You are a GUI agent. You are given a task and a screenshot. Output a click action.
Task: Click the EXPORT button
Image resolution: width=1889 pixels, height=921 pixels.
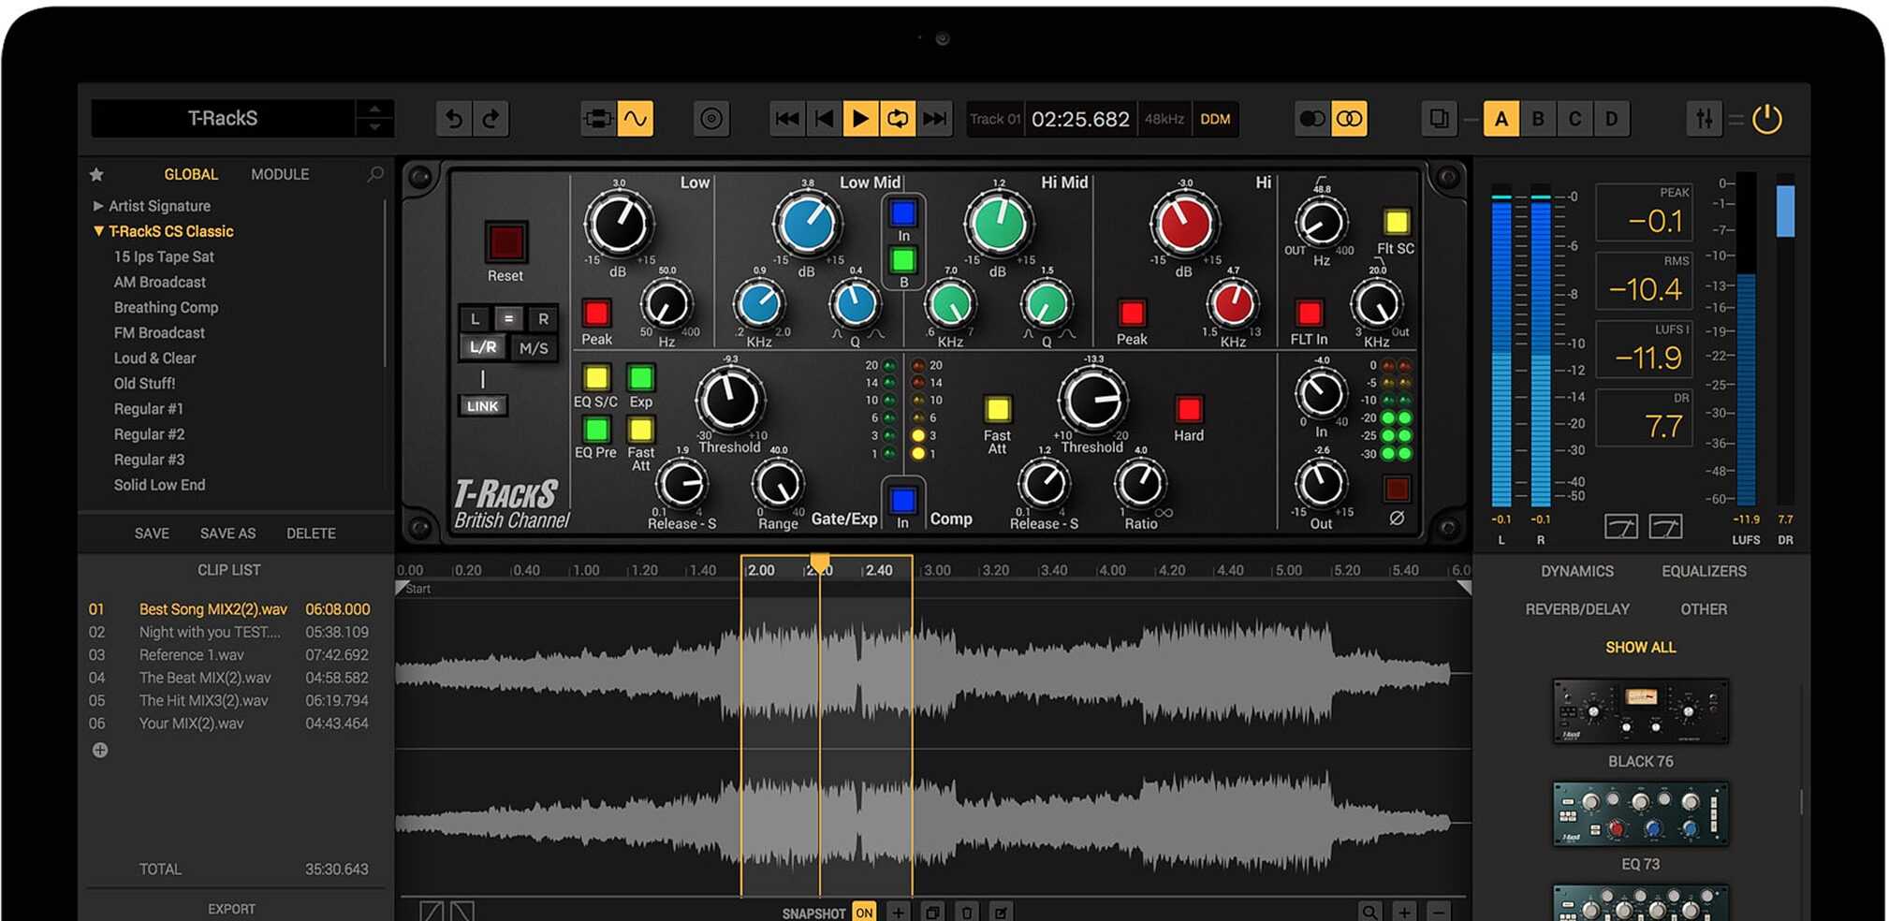(231, 909)
